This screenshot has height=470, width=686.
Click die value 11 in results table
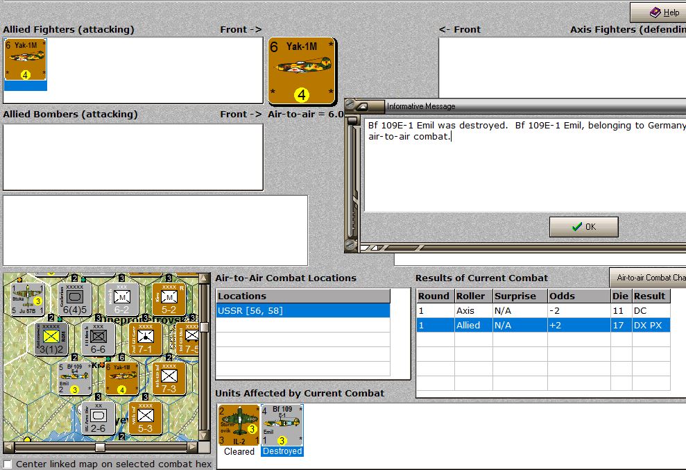point(621,310)
